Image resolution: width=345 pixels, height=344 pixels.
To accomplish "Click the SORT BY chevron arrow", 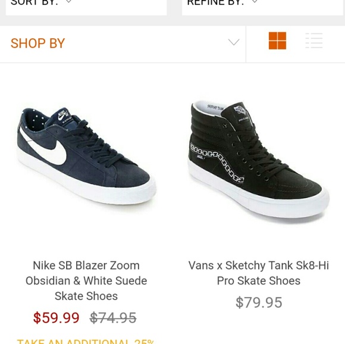I will click(x=68, y=1).
